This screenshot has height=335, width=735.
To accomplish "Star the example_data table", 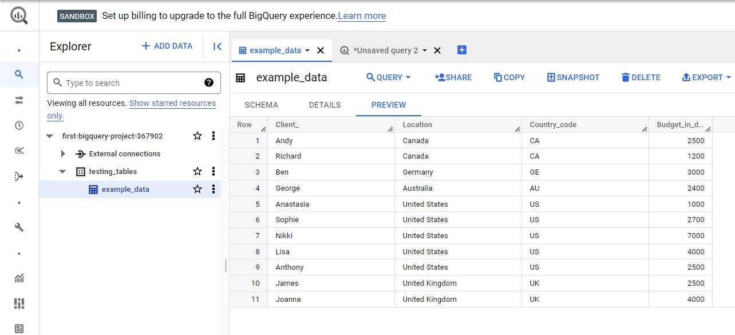I will click(197, 189).
